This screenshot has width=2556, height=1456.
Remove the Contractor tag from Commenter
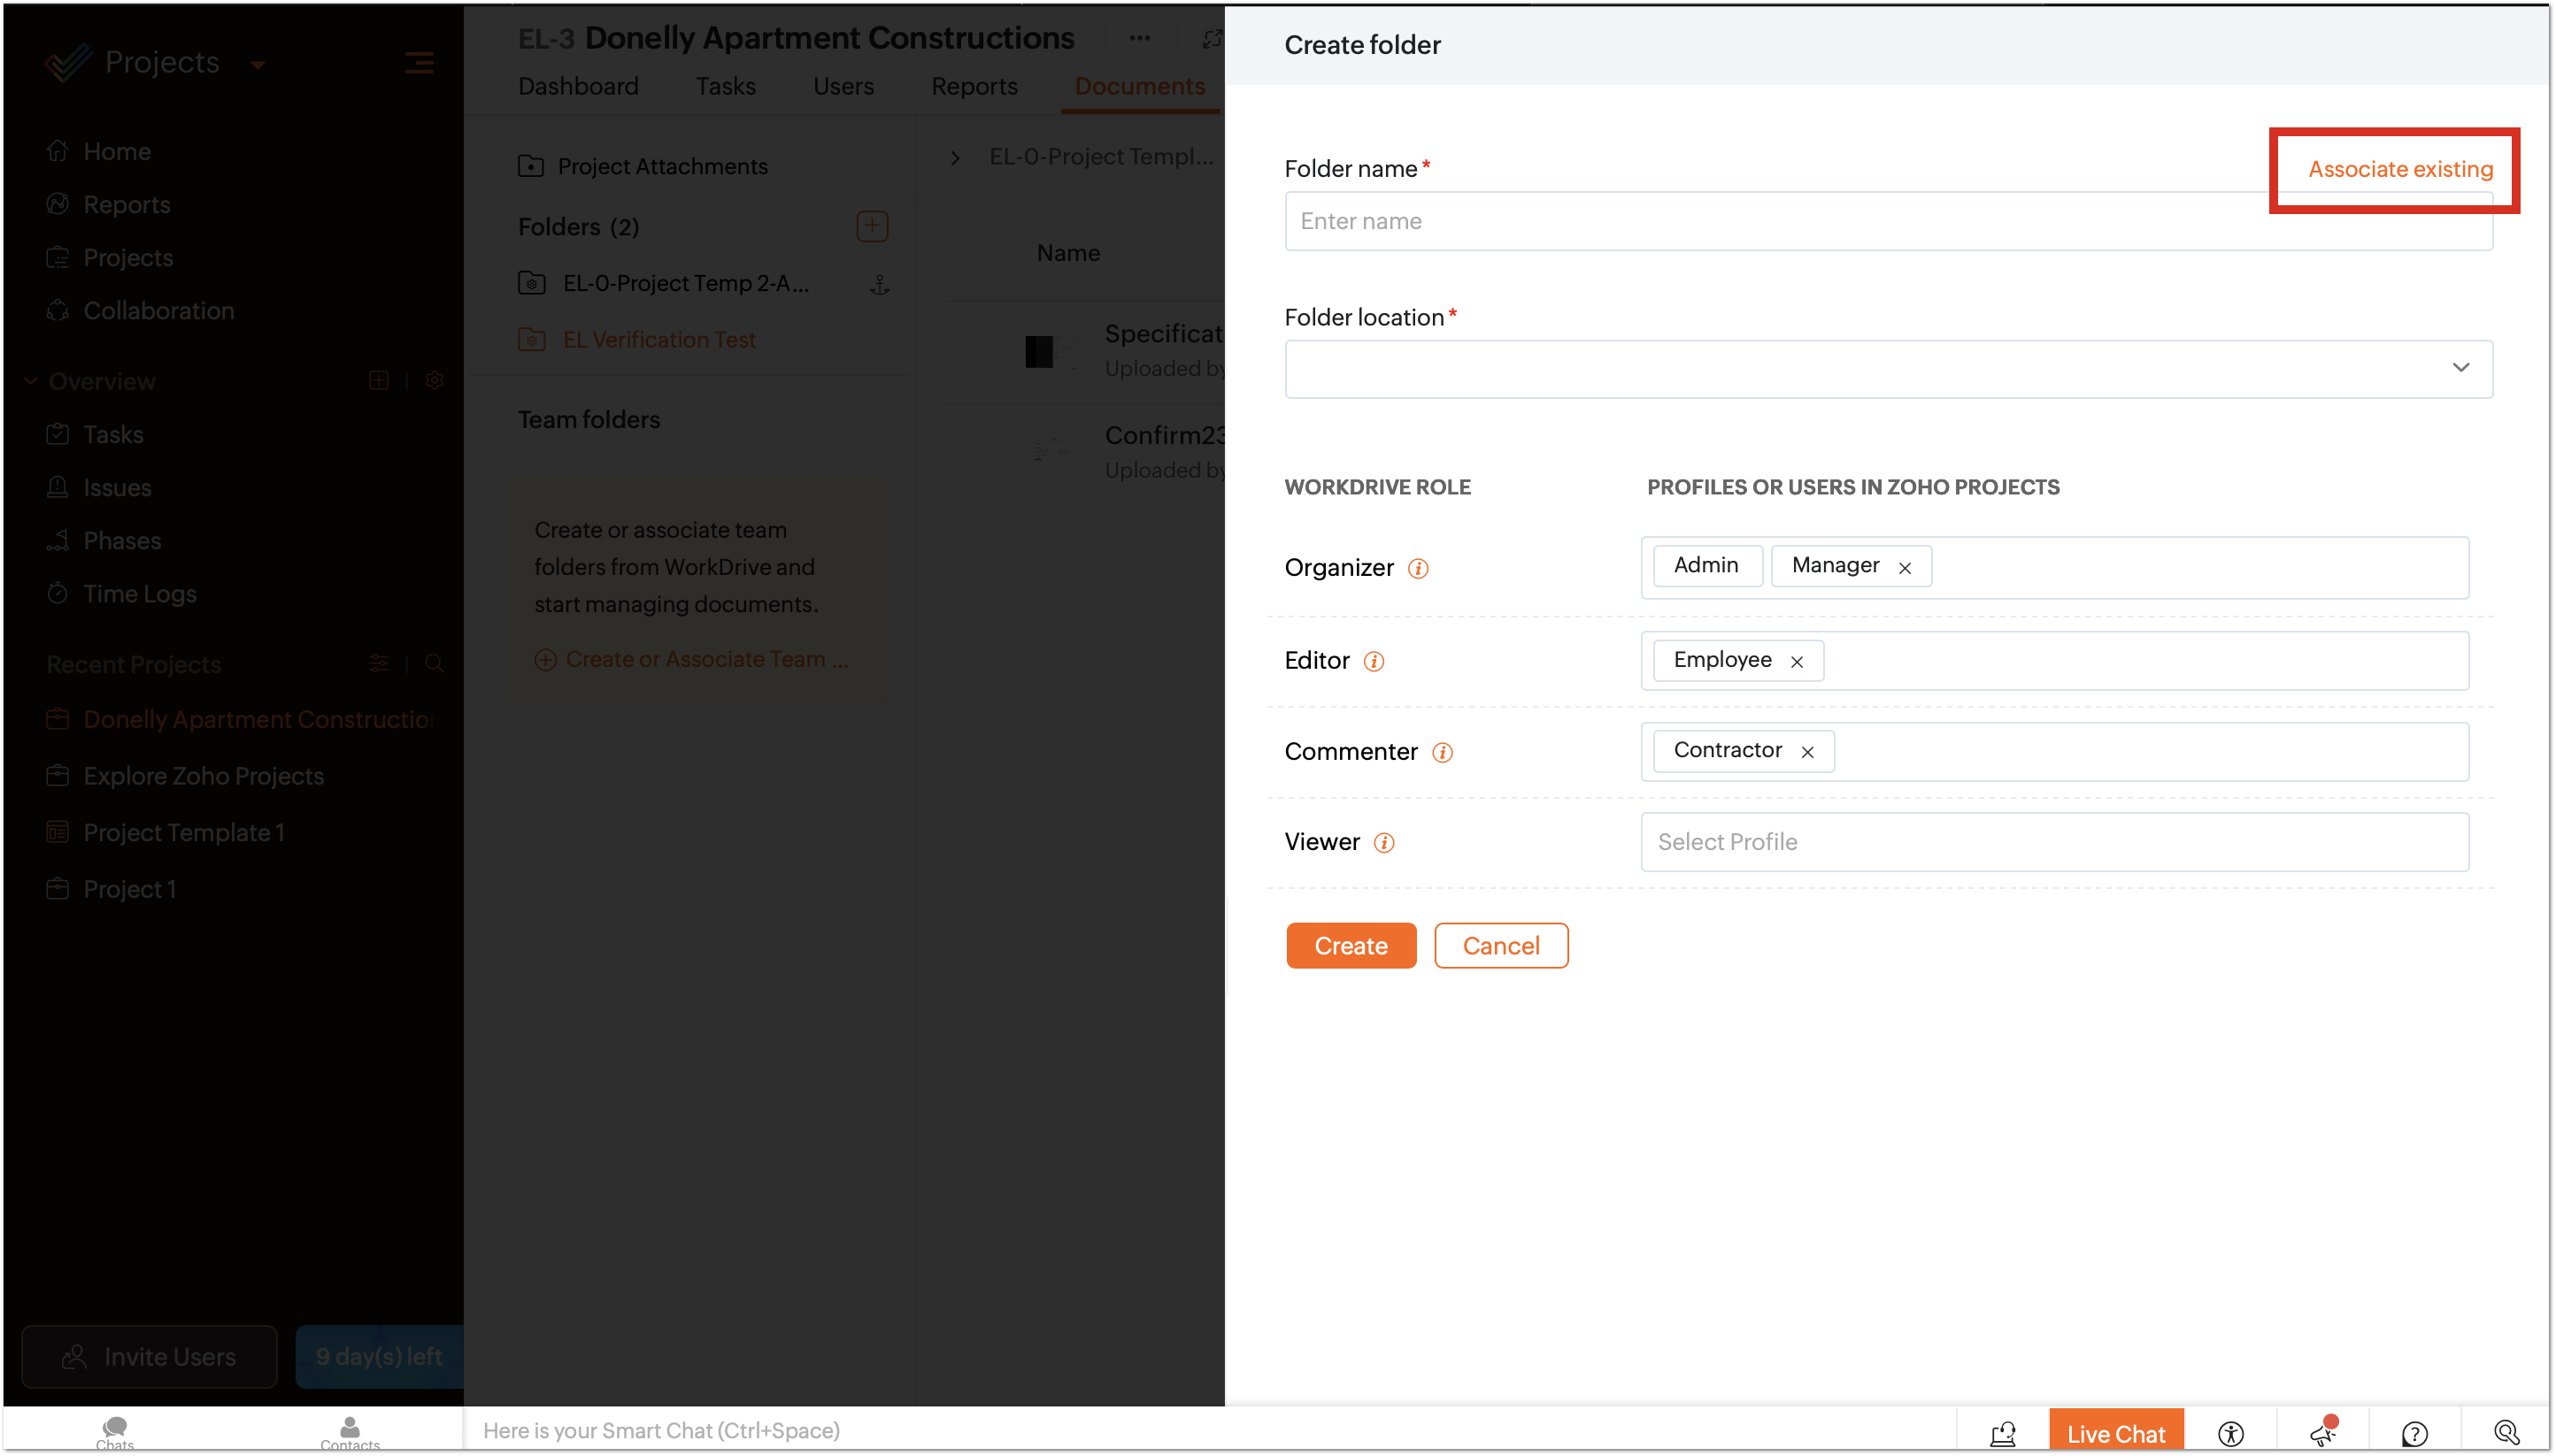pos(1808,752)
